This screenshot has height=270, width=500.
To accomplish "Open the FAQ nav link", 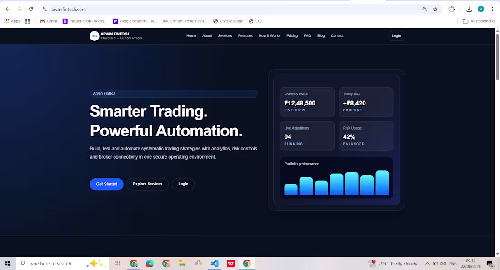I will click(x=307, y=36).
